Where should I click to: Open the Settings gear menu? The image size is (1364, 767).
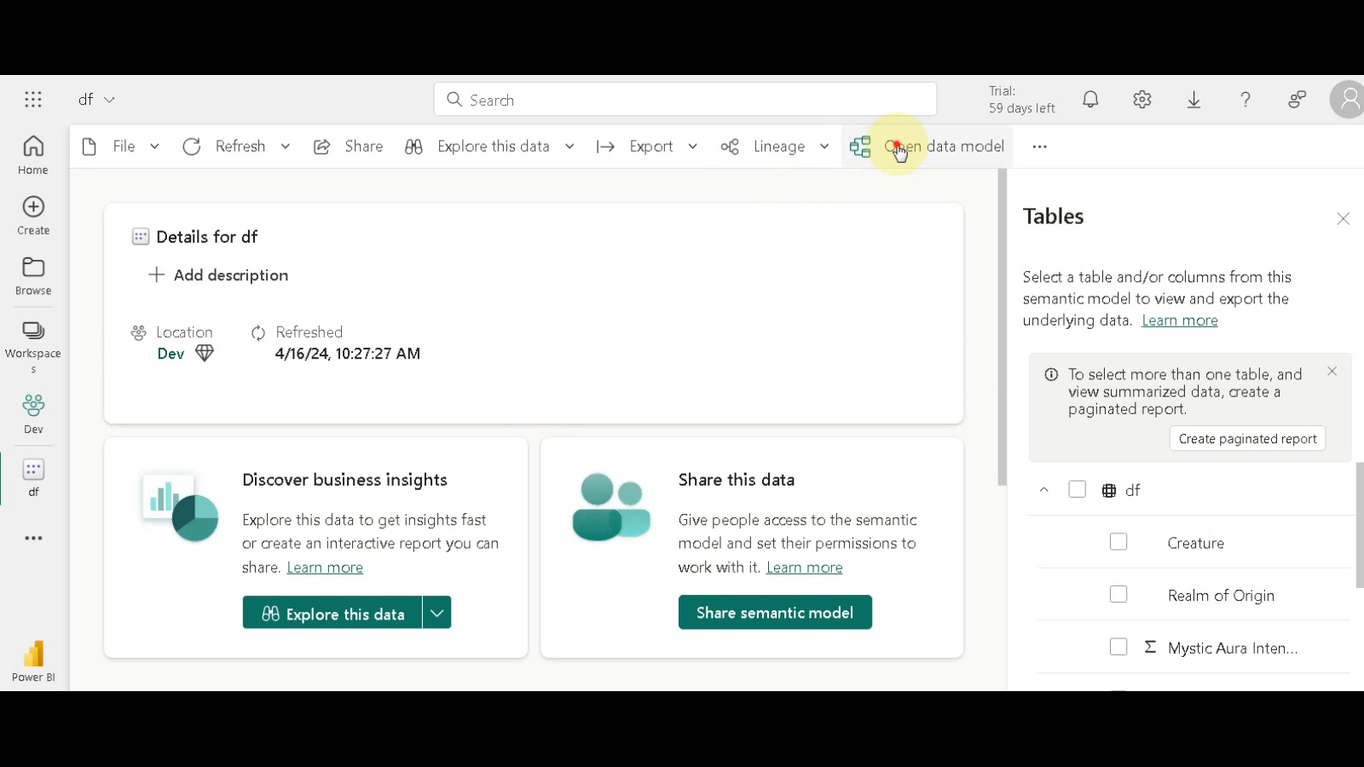pos(1141,99)
